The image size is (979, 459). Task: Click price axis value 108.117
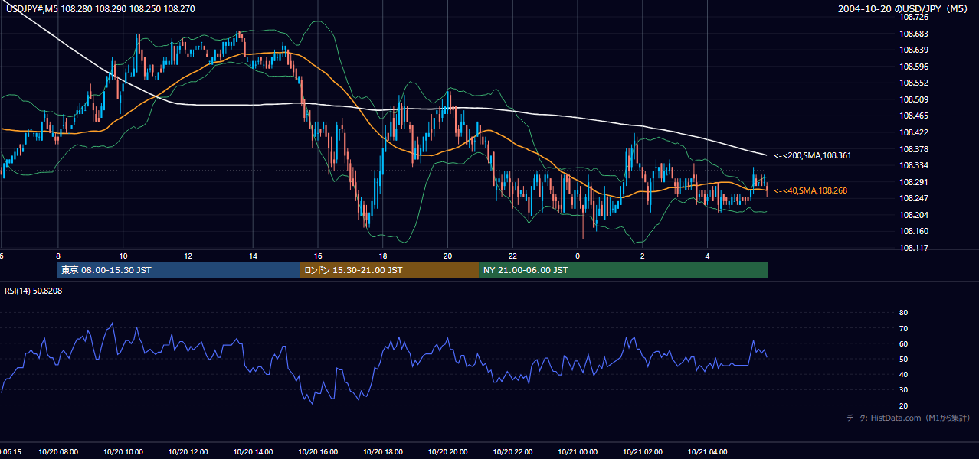pos(913,248)
